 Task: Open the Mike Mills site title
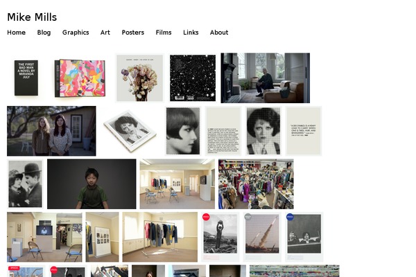(32, 17)
